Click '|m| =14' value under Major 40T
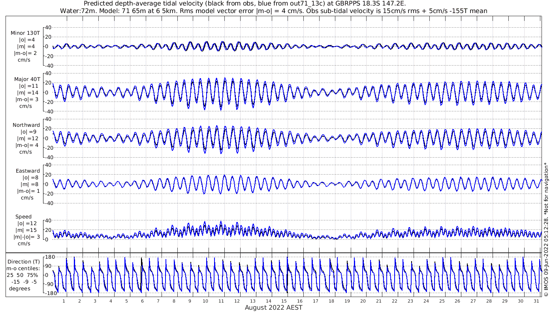This screenshot has width=553, height=316. (28, 92)
